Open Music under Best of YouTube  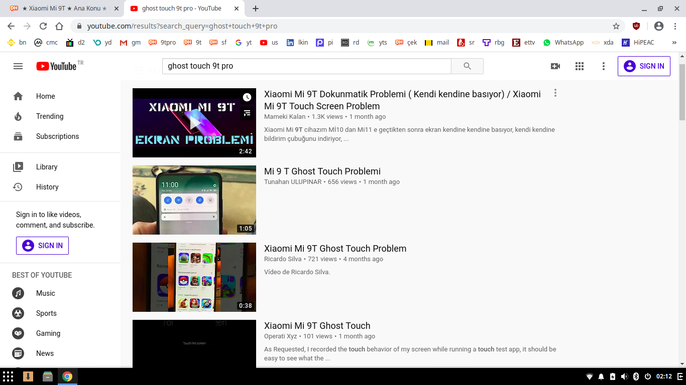[60, 293]
